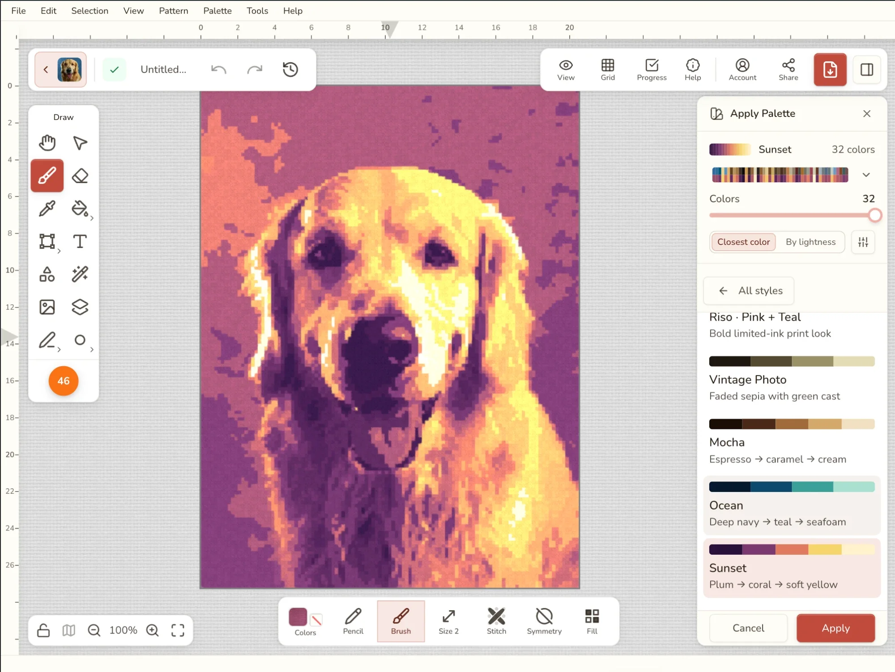Open version history clock icon

pos(290,69)
